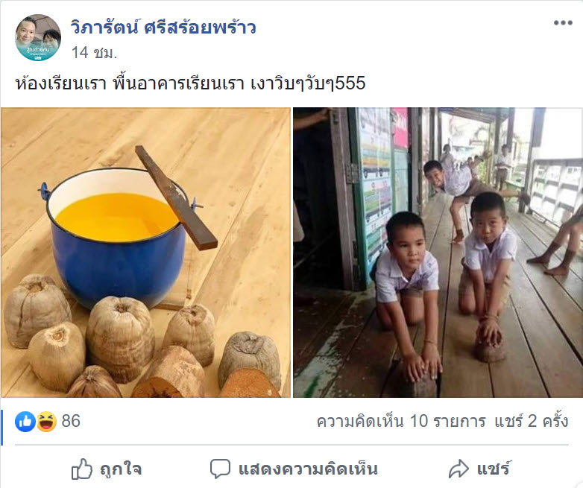Click the แชร์ share button

click(x=479, y=469)
